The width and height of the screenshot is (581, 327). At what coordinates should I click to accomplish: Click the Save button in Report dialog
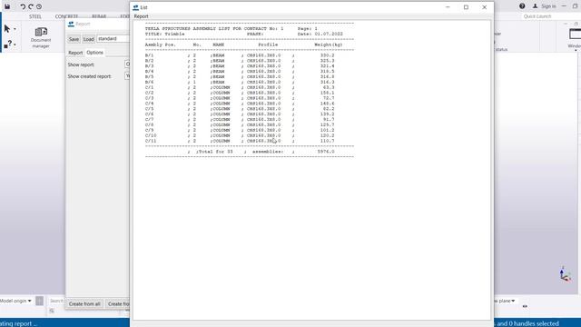pos(74,39)
